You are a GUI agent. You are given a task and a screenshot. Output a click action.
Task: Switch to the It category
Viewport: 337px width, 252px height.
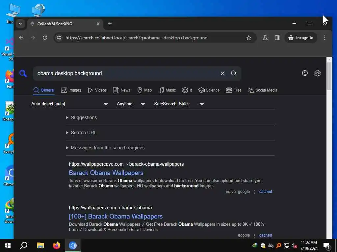coord(187,90)
